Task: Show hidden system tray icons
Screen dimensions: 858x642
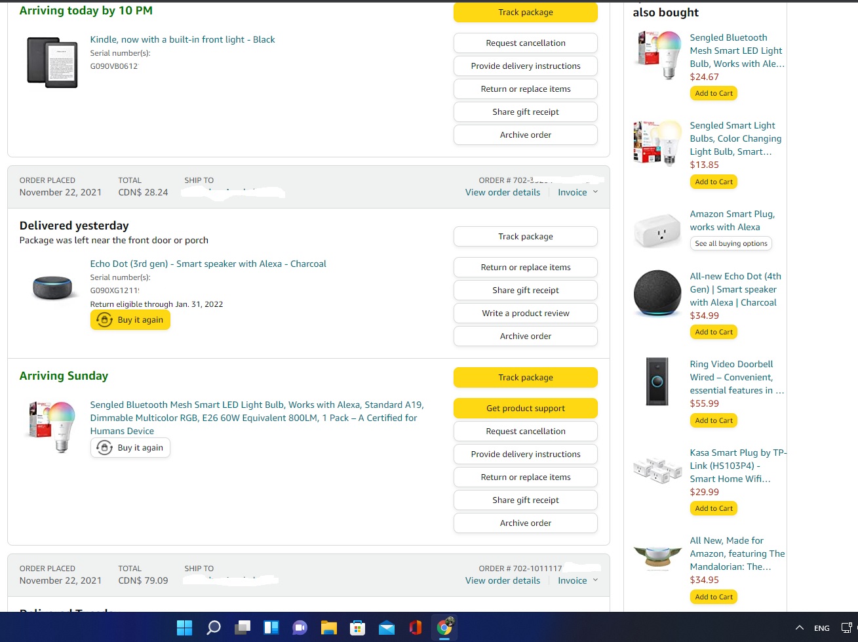Action: click(x=799, y=628)
